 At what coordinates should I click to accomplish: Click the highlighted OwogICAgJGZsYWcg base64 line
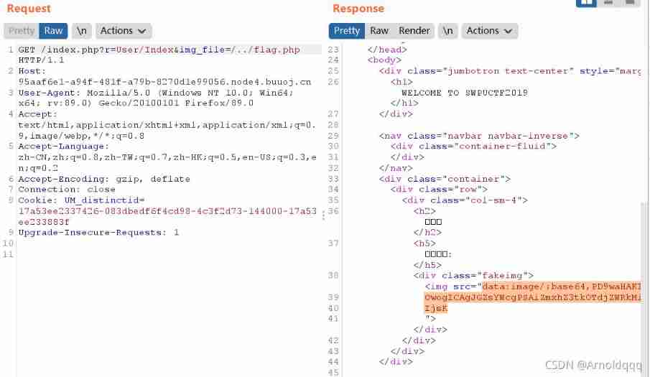pos(533,297)
